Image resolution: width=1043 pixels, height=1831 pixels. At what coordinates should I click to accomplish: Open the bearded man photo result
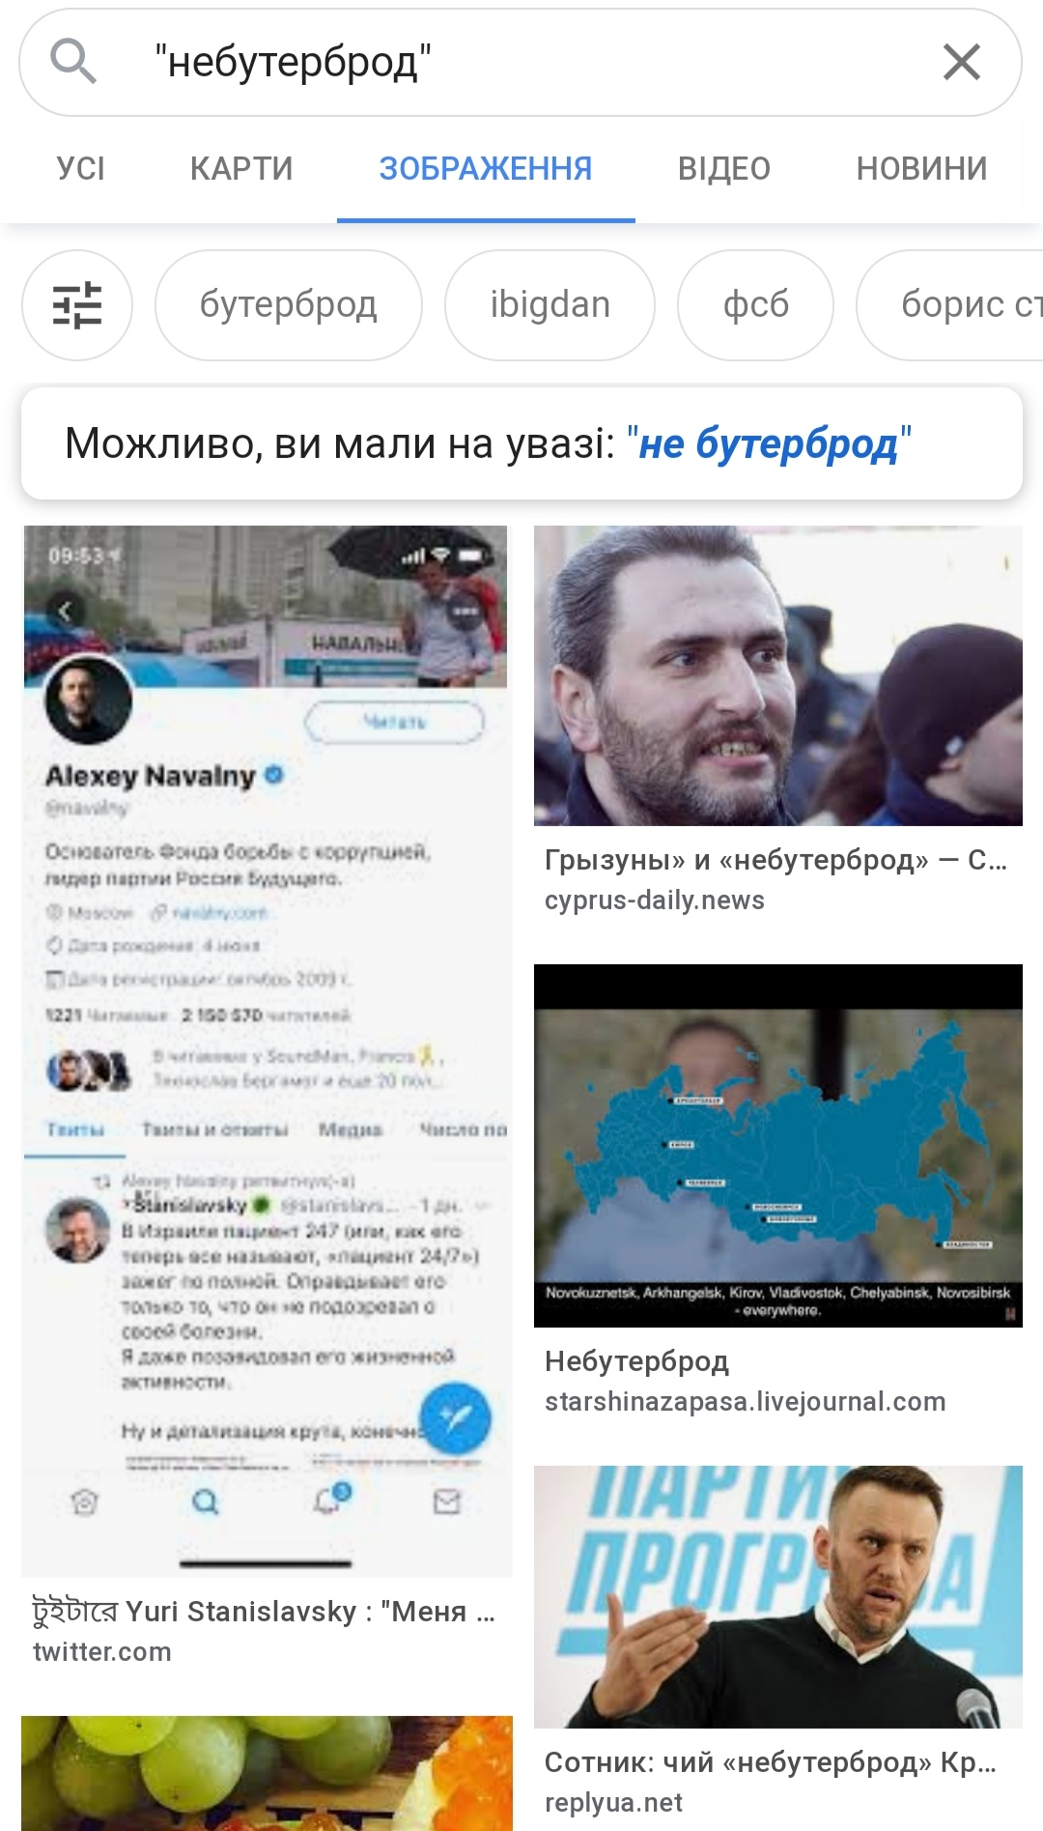click(x=778, y=675)
